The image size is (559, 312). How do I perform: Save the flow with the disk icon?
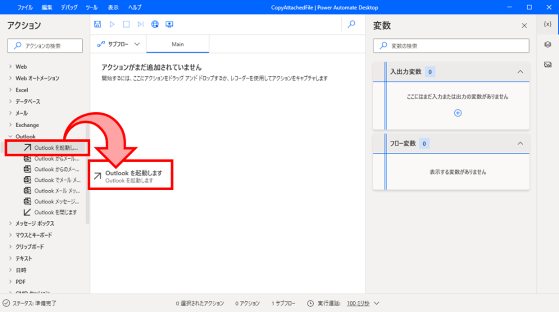[x=97, y=24]
